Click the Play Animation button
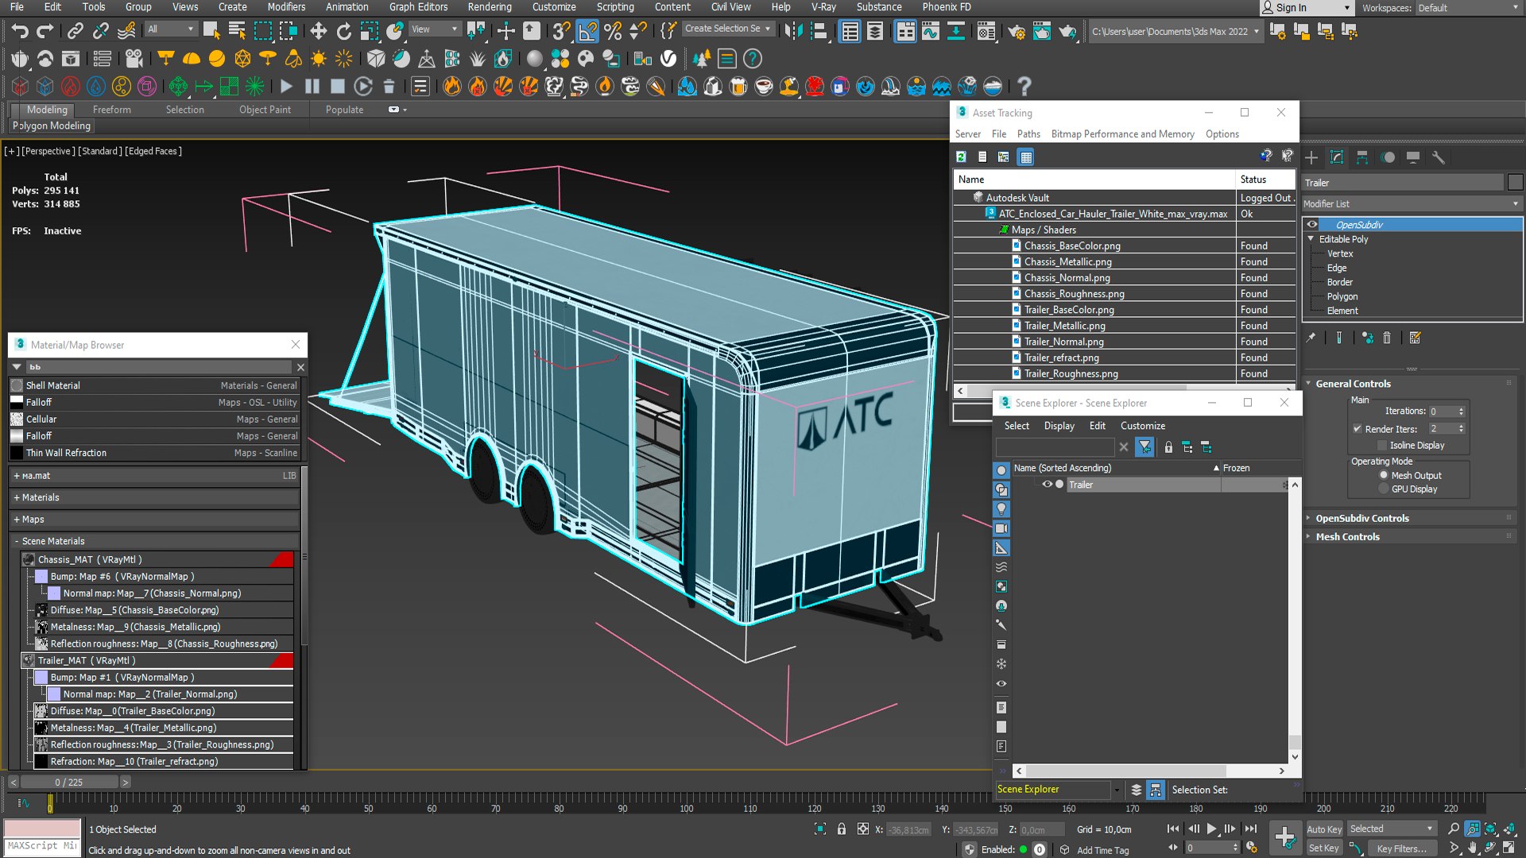Image resolution: width=1526 pixels, height=858 pixels. 1211,829
